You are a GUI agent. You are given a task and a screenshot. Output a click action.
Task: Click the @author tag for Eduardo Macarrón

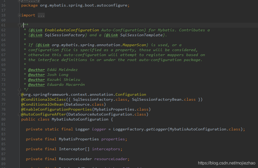click(36, 85)
